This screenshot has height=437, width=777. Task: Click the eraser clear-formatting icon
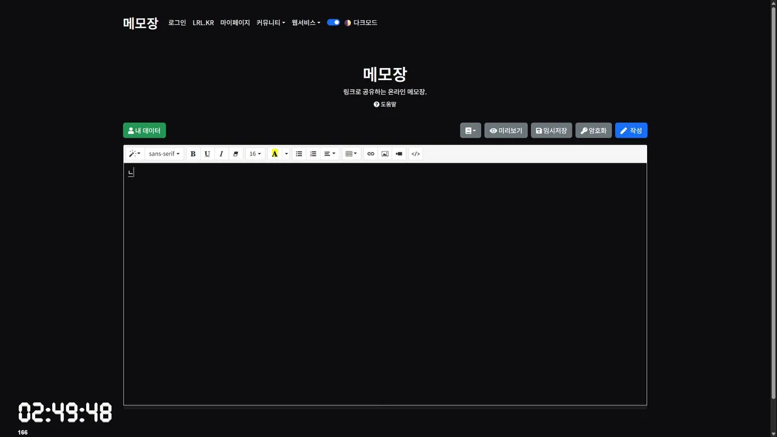point(236,154)
